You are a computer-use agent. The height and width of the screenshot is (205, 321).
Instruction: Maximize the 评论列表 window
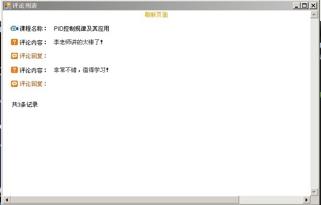coord(304,6)
